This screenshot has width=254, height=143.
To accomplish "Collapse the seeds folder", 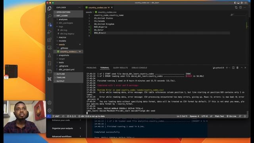I will pyautogui.click(x=68, y=44).
